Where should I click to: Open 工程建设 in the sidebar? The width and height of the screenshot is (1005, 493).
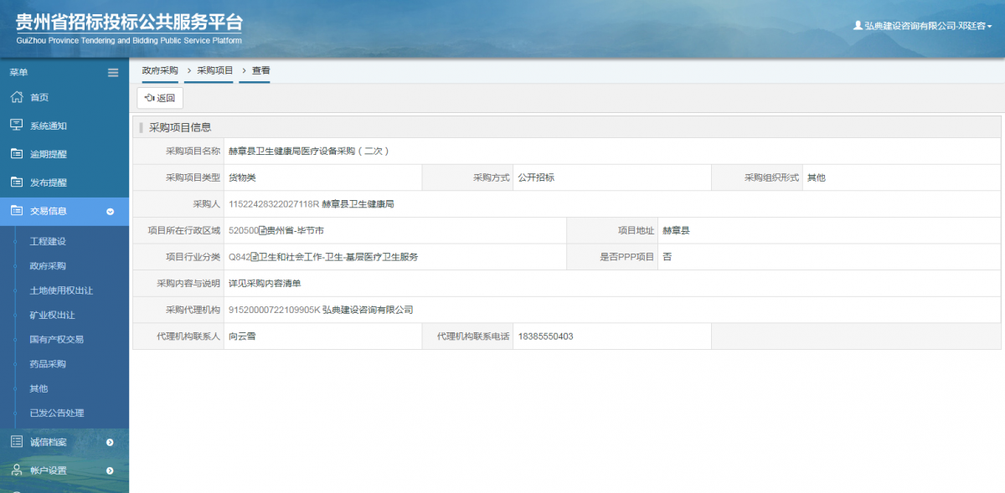(48, 241)
